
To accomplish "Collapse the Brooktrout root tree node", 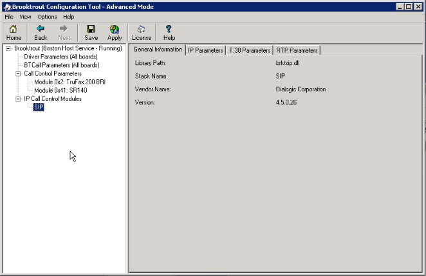I will [x=8, y=49].
